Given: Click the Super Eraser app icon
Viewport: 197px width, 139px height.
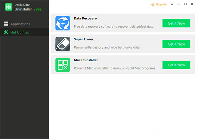Looking at the screenshot, I should pyautogui.click(x=63, y=44).
